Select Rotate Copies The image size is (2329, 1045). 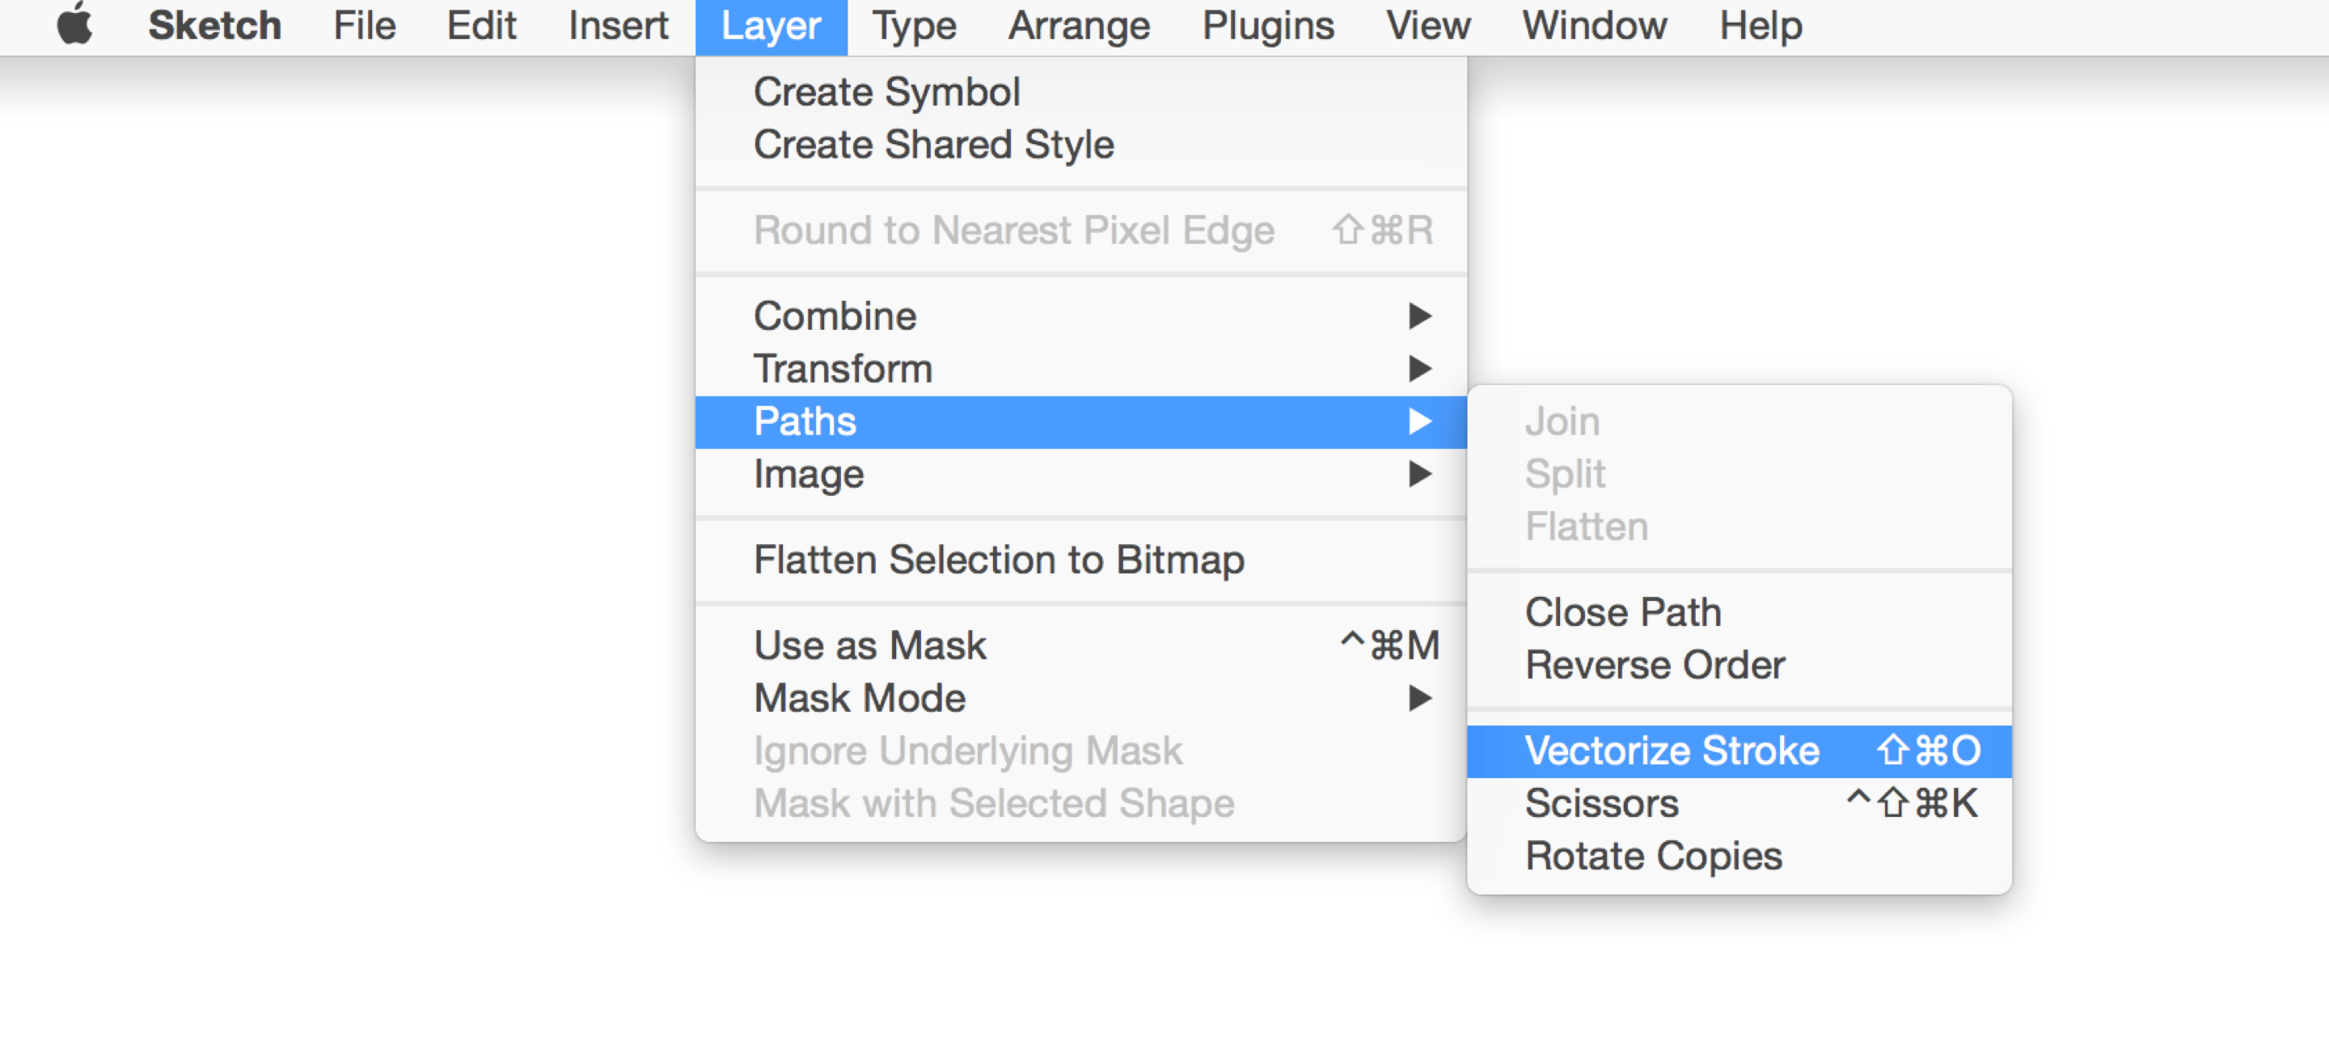coord(1654,855)
